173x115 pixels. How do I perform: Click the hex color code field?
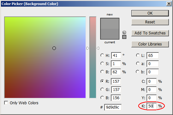(113, 107)
